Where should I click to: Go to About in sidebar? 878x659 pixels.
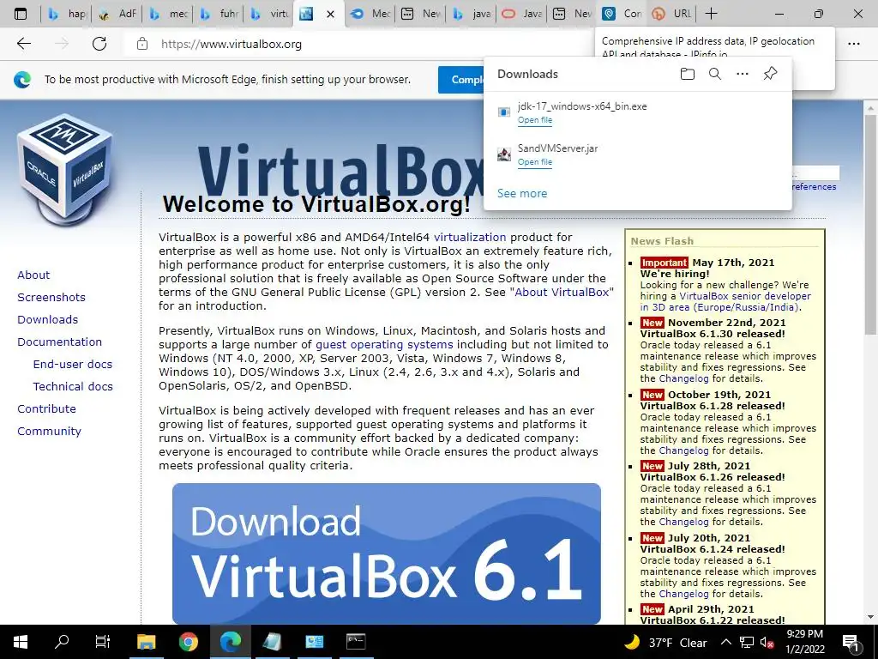(33, 275)
